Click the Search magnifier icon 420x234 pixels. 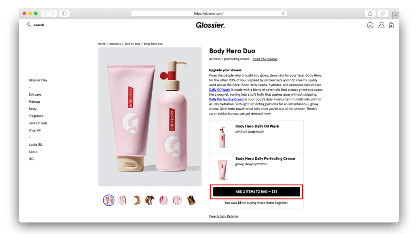click(29, 25)
